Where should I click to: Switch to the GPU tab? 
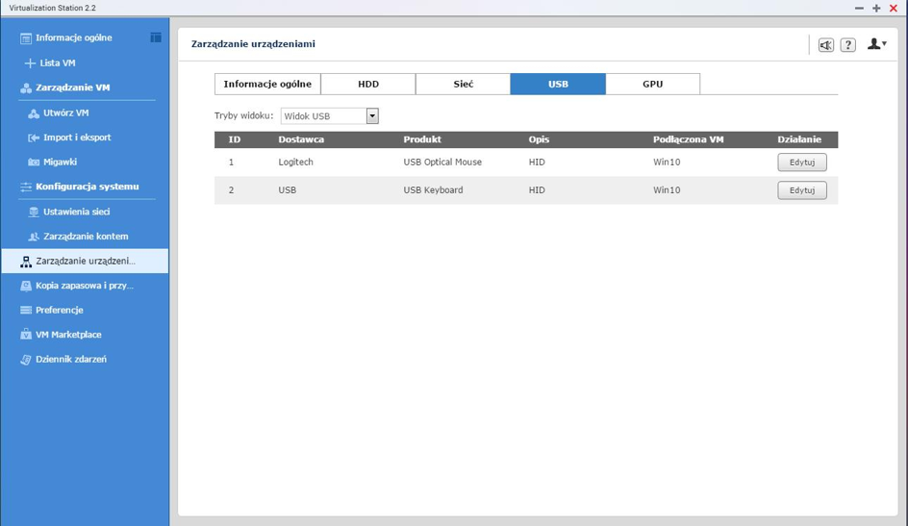pos(652,85)
